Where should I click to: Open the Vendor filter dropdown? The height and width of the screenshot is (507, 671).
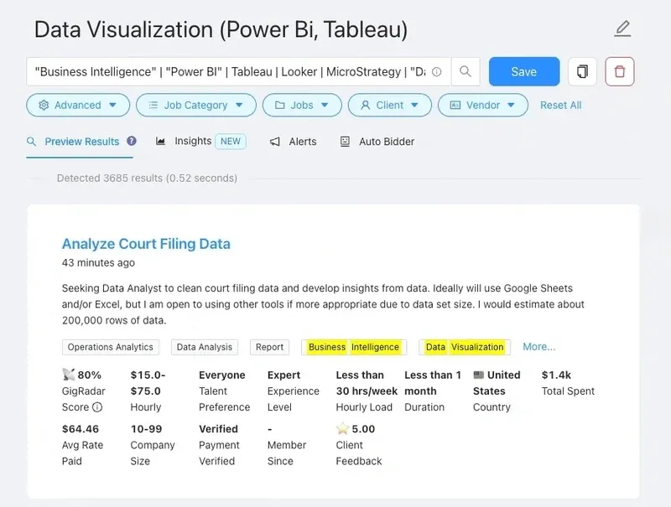483,105
